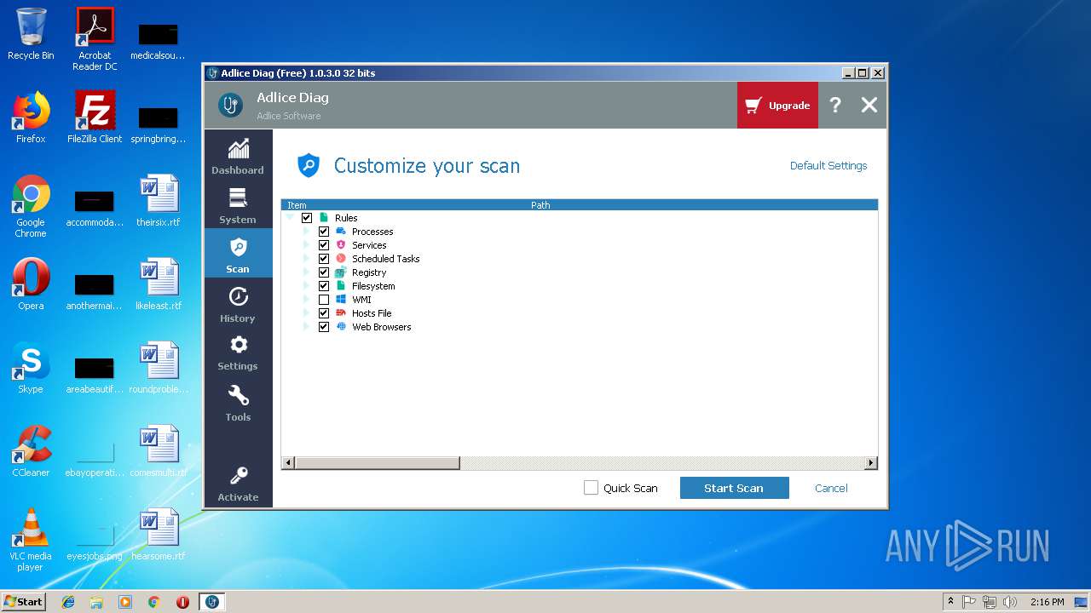The height and width of the screenshot is (613, 1091).
Task: Click the red Upgrade button
Action: (777, 106)
